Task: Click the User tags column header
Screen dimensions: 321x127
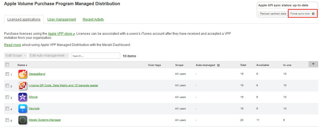Action: tap(154, 65)
